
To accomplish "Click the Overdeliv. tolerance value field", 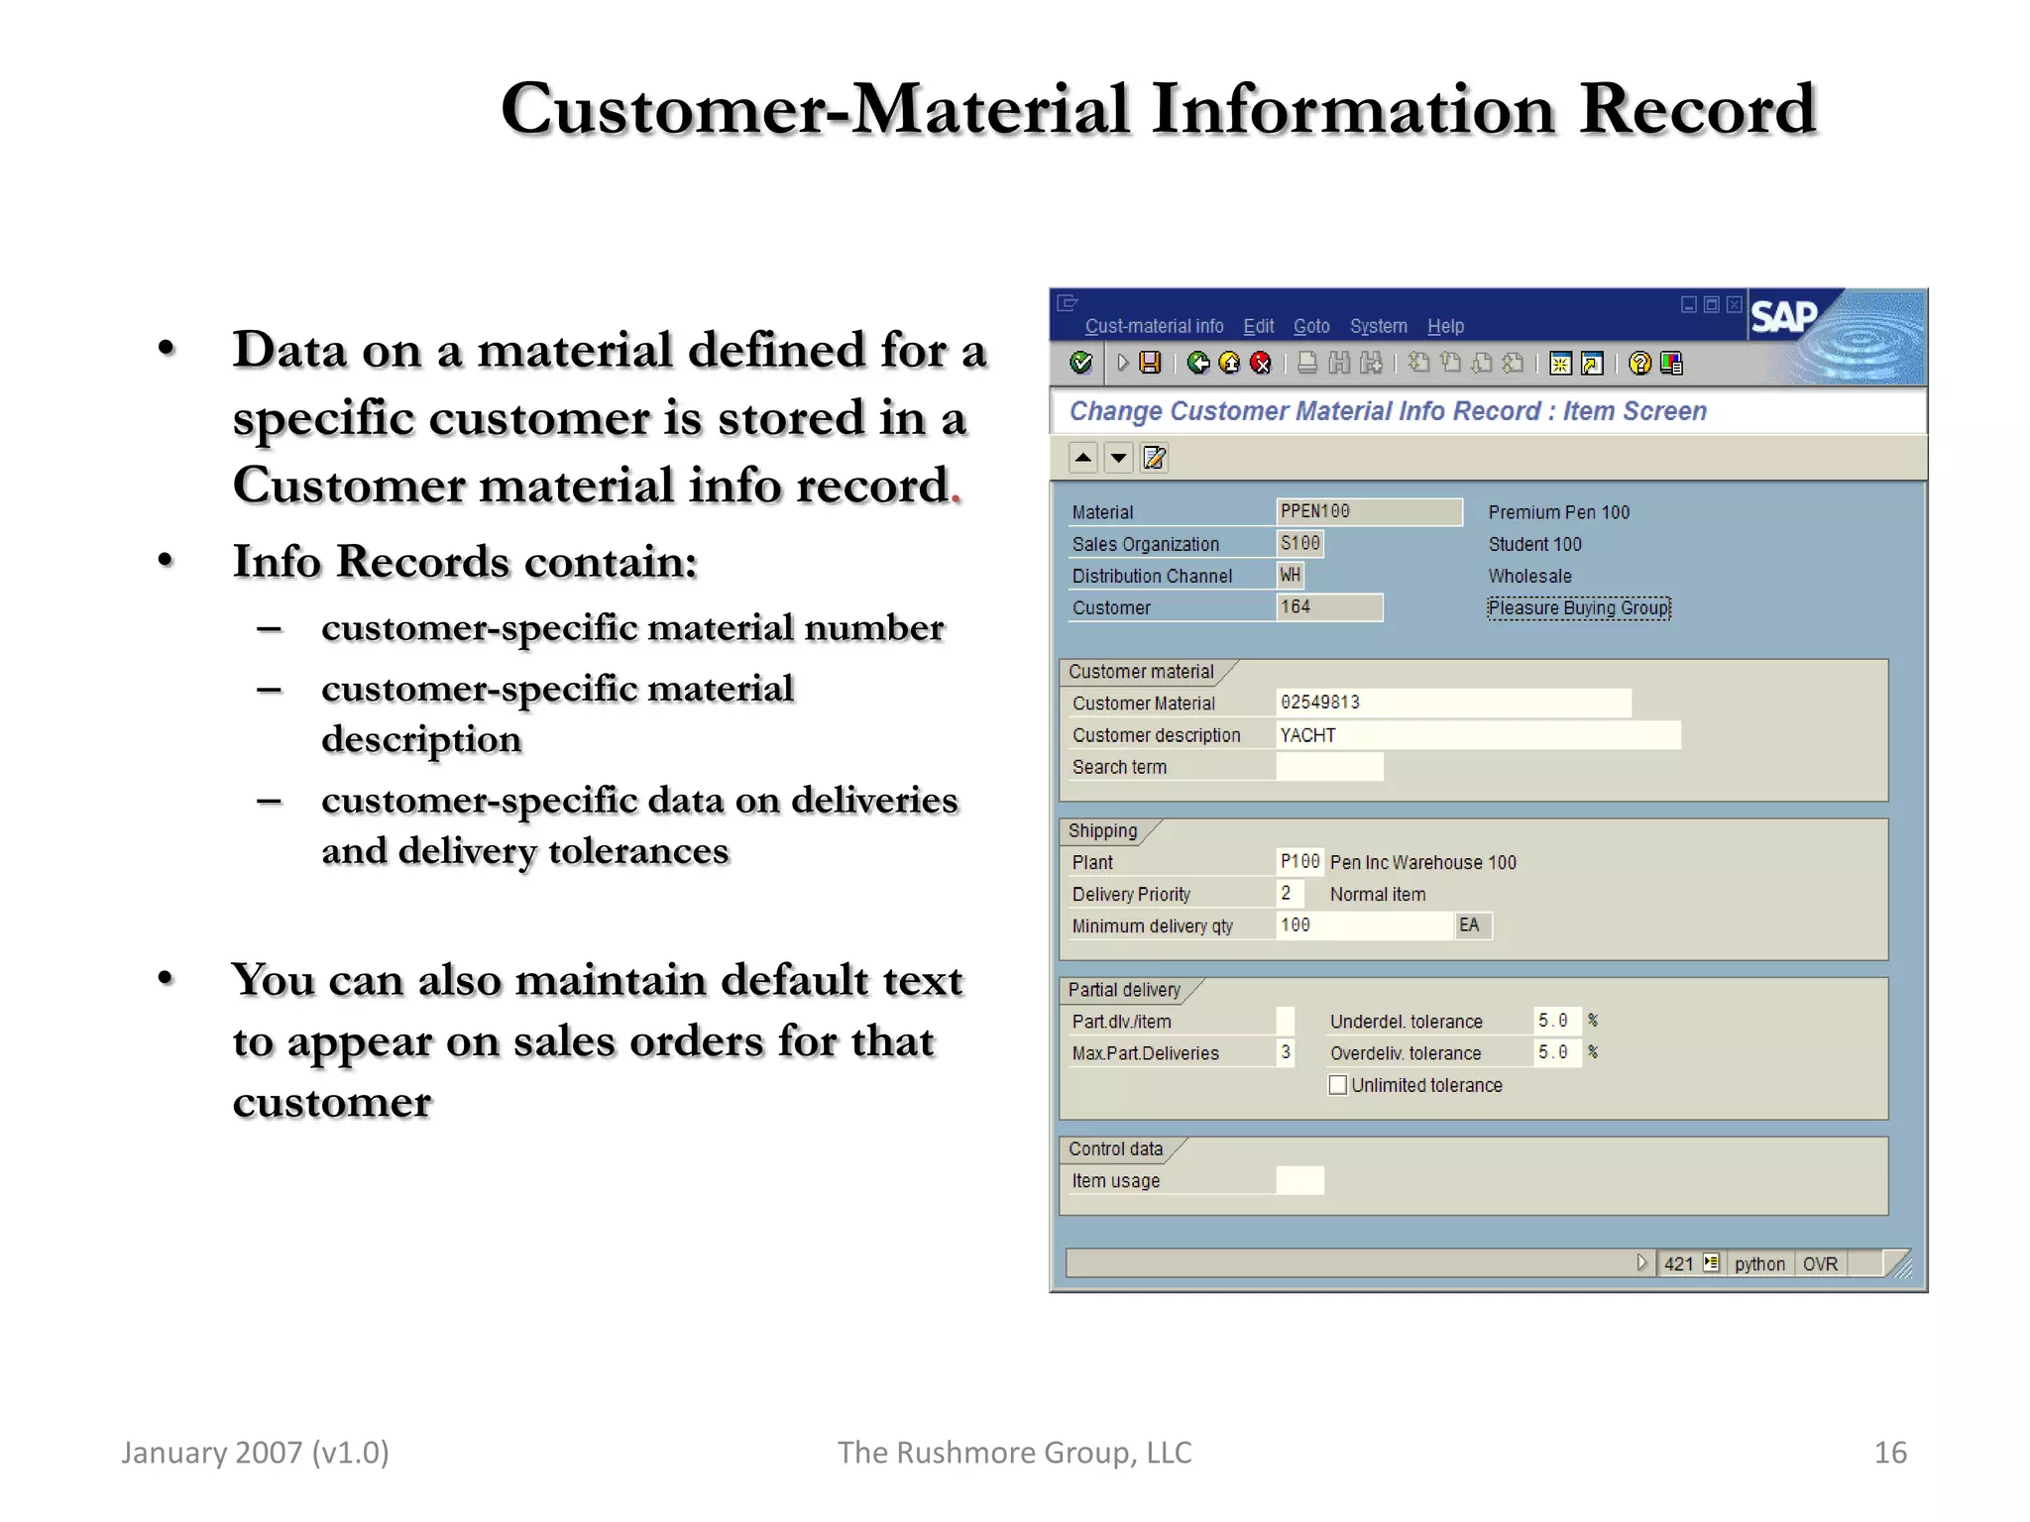I will [1557, 1052].
